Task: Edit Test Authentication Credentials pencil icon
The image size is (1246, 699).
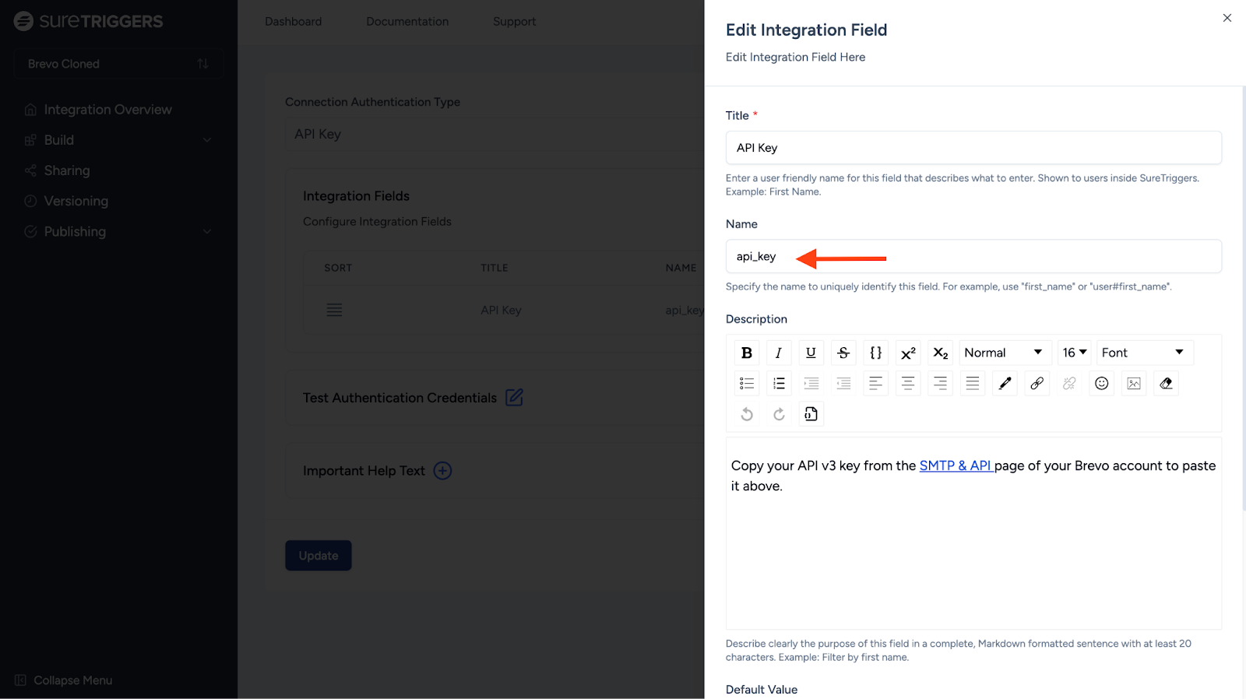Action: [514, 397]
